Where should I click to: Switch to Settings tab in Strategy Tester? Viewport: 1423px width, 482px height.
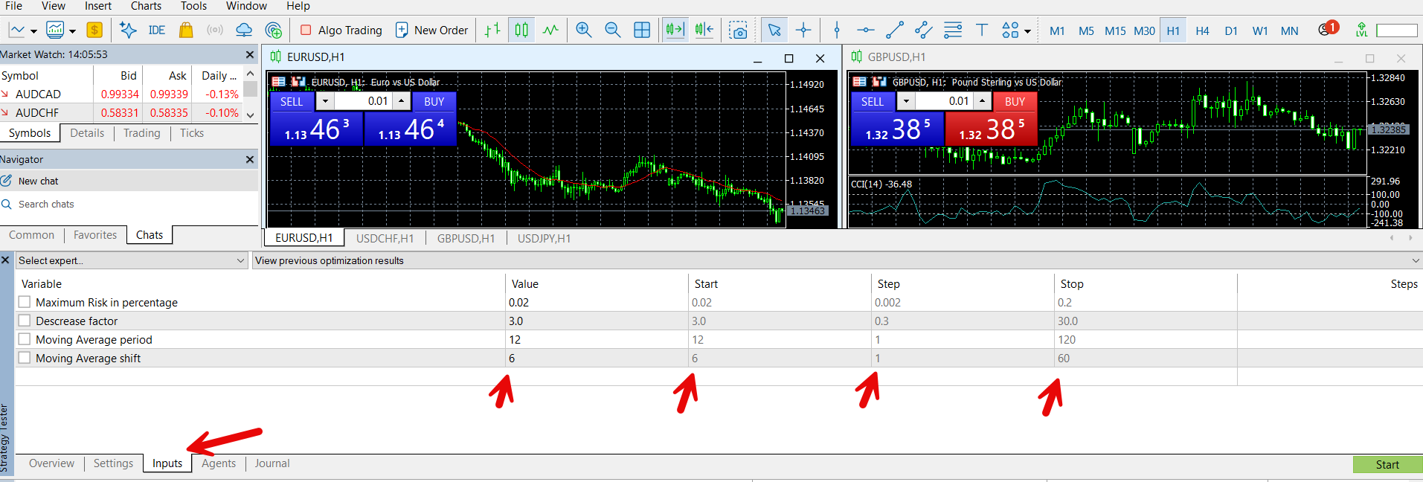pyautogui.click(x=113, y=463)
